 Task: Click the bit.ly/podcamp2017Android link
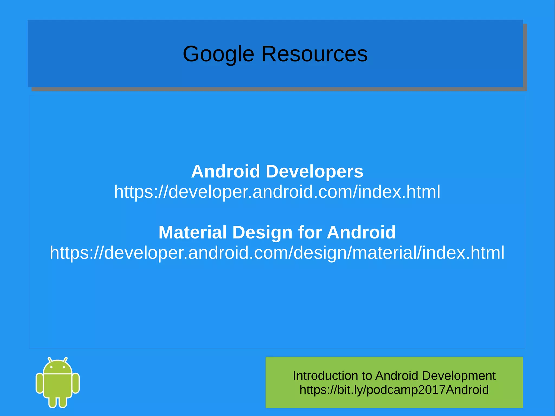point(394,390)
